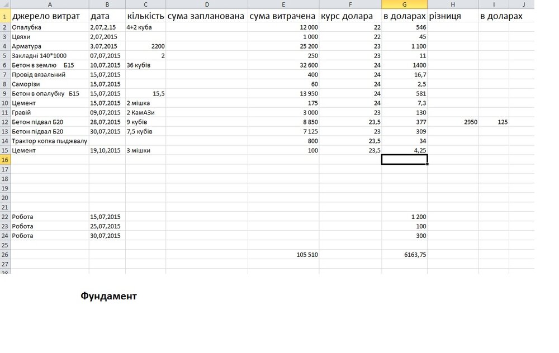Select the amount cell '25 200'
Image resolution: width=559 pixels, height=353 pixels.
click(283, 46)
